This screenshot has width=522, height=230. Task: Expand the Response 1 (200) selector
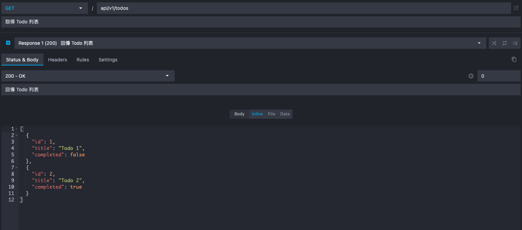250,43
